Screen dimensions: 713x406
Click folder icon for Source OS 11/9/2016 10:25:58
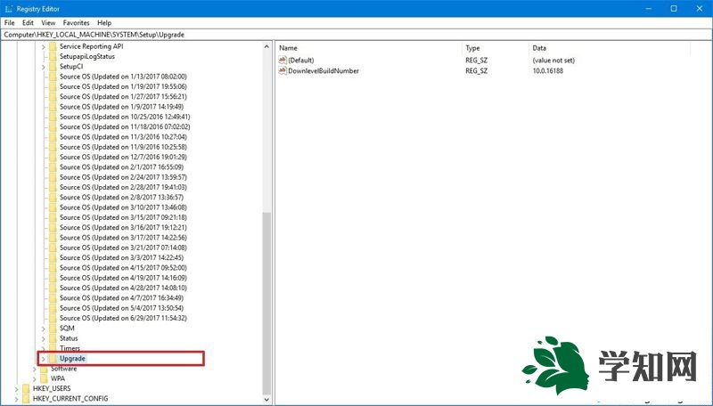pos(53,147)
